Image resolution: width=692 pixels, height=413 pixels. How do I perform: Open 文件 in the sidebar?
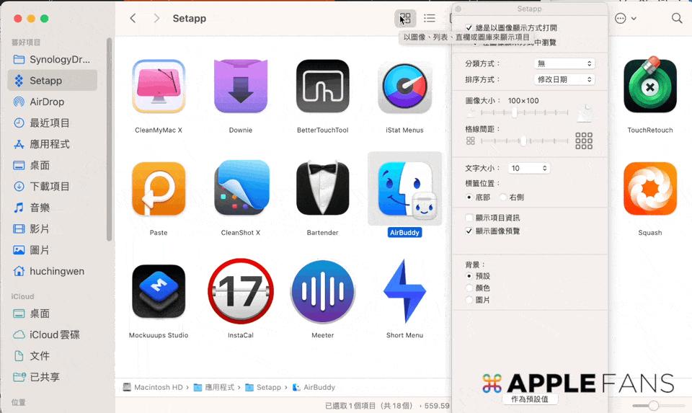pyautogui.click(x=52, y=356)
